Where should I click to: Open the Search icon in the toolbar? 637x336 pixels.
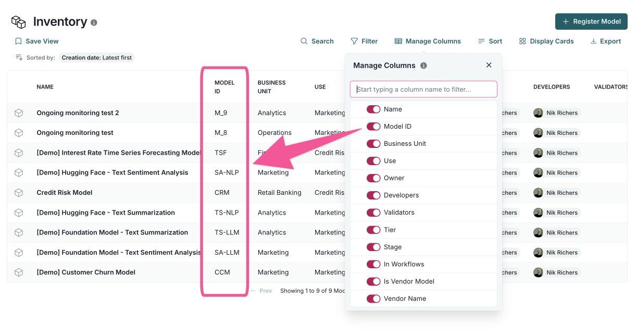click(304, 41)
